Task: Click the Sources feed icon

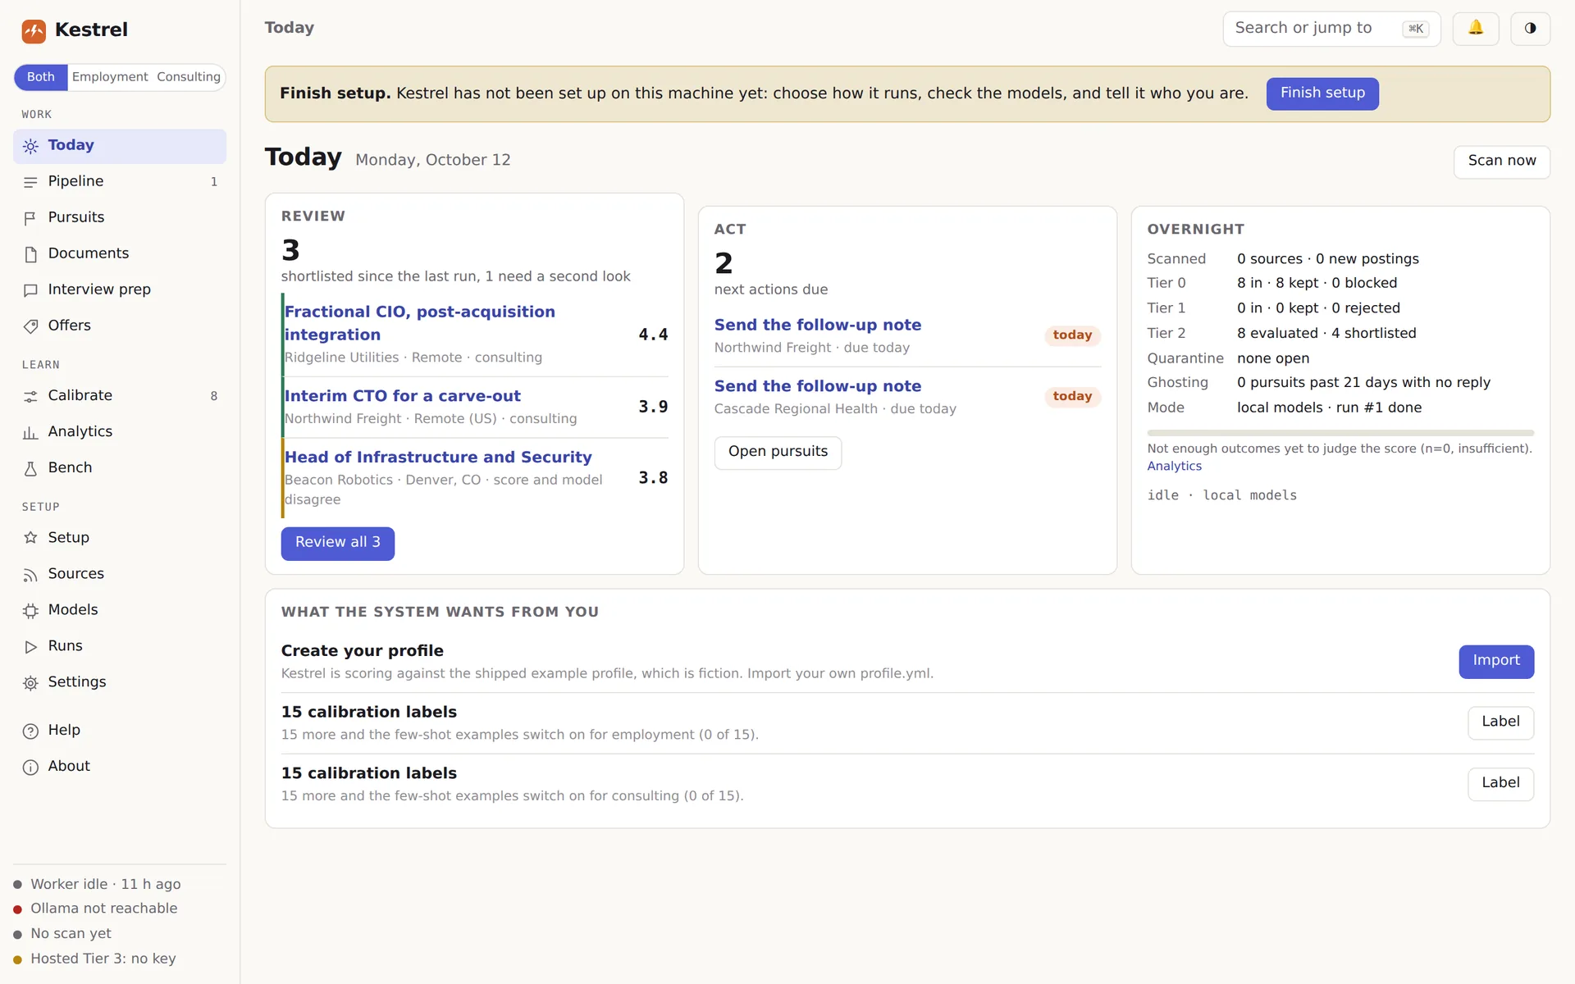Action: point(30,575)
